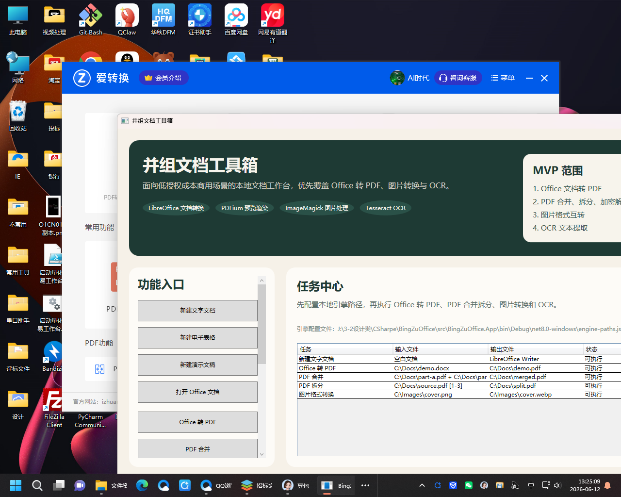Open the QClaw desktop shortcut

127,20
